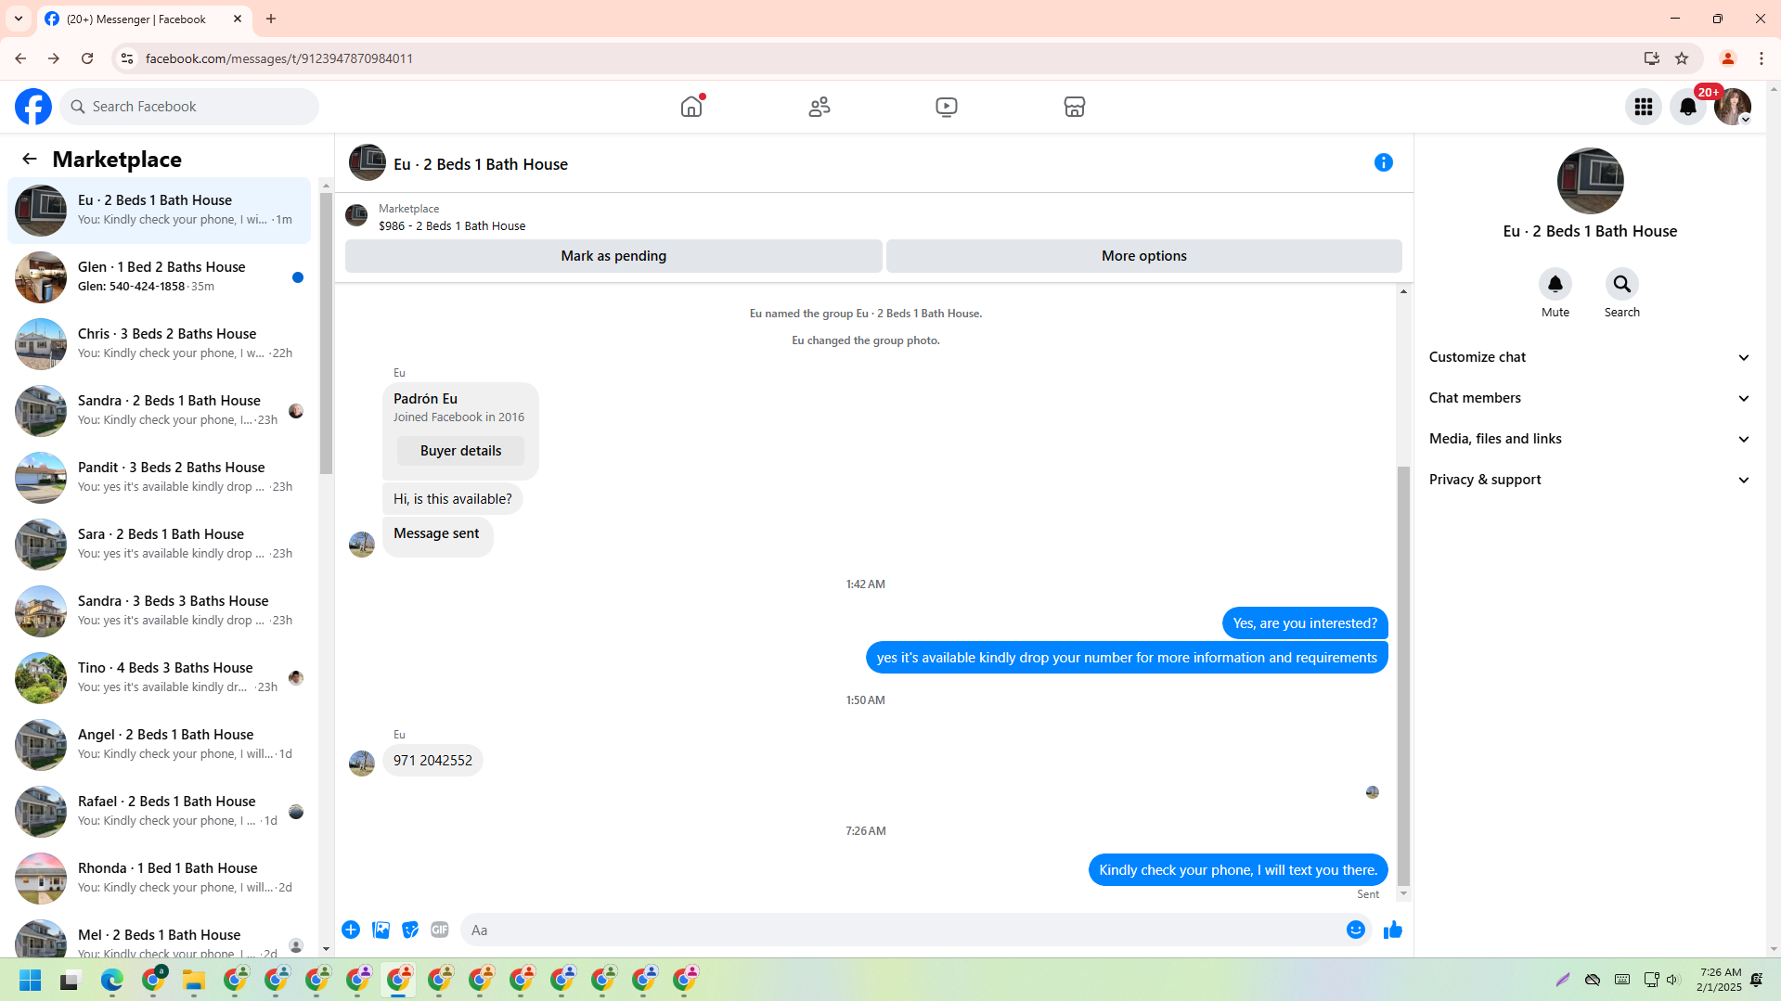The height and width of the screenshot is (1001, 1781).
Task: Open a new browser tab
Action: tap(271, 19)
